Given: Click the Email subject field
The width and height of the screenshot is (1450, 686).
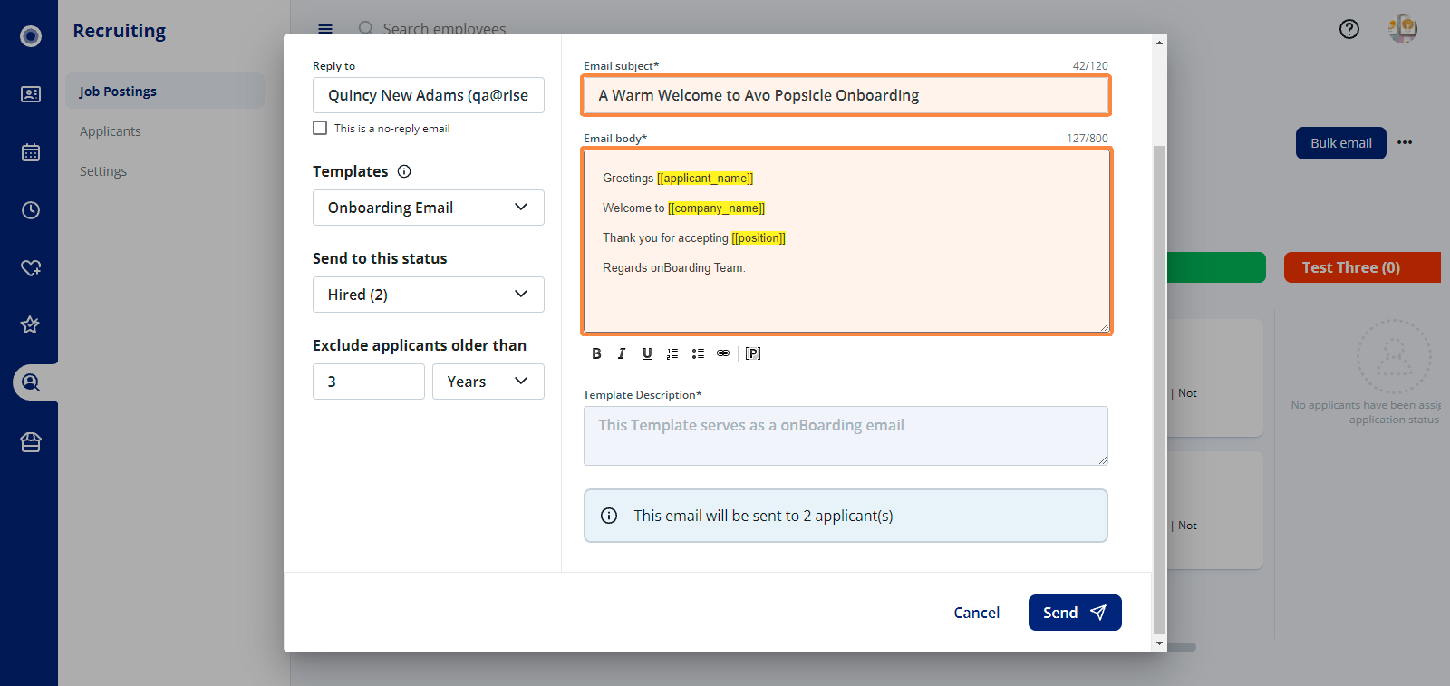Looking at the screenshot, I should click(x=846, y=95).
